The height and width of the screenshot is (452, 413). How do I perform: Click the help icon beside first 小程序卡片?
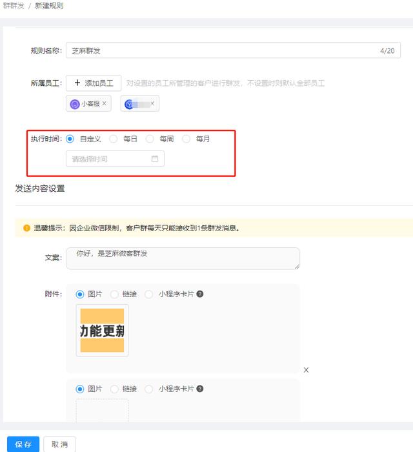(200, 294)
